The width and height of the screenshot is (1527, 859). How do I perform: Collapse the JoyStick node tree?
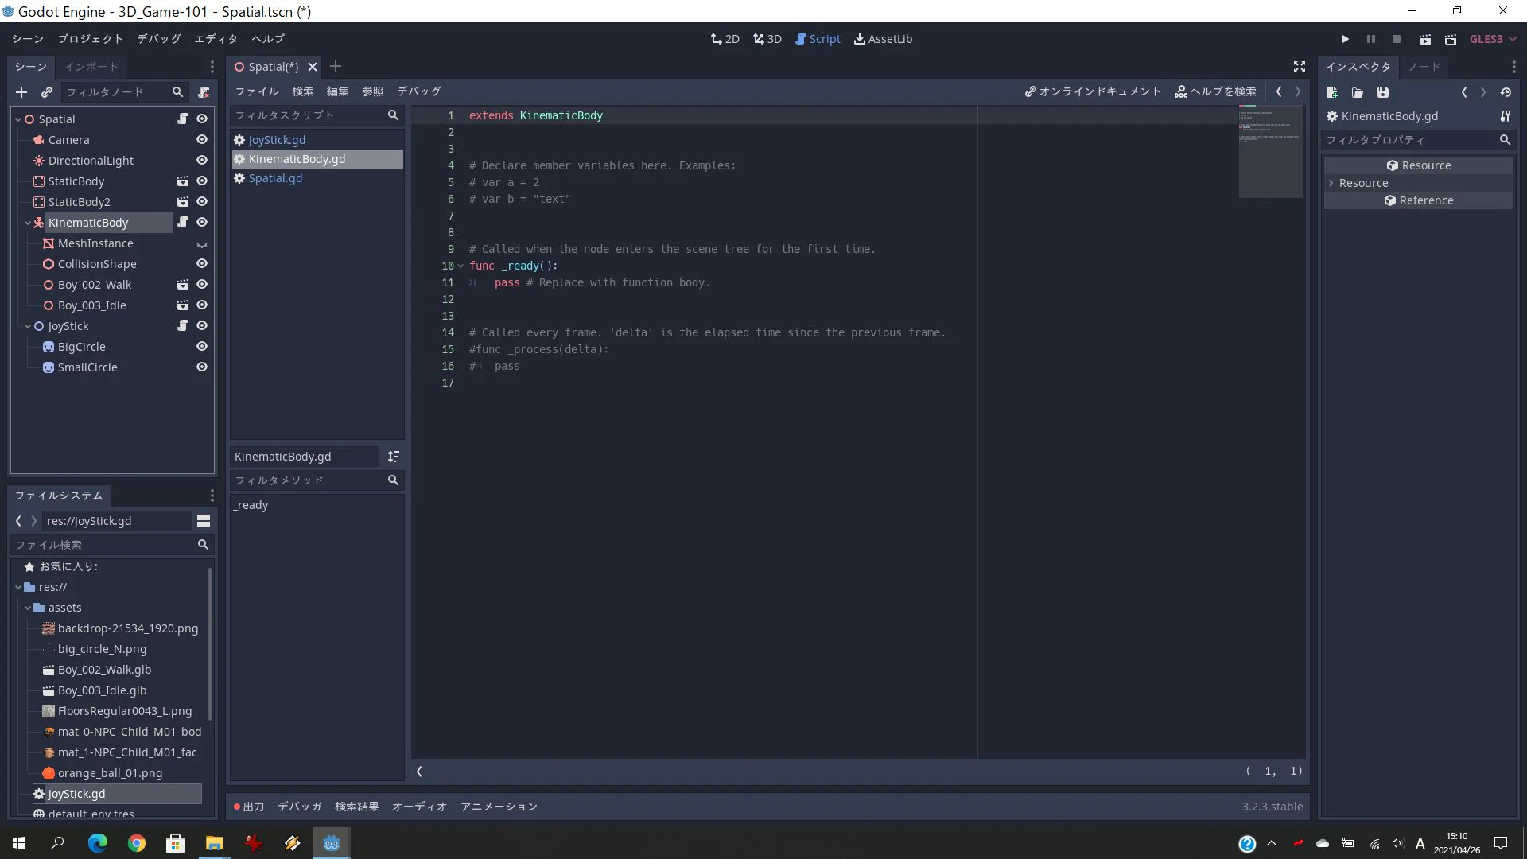(x=28, y=326)
